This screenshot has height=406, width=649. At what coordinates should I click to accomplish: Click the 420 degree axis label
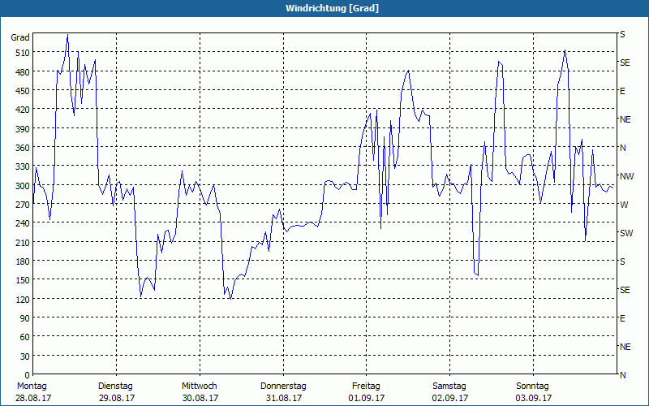[23, 110]
